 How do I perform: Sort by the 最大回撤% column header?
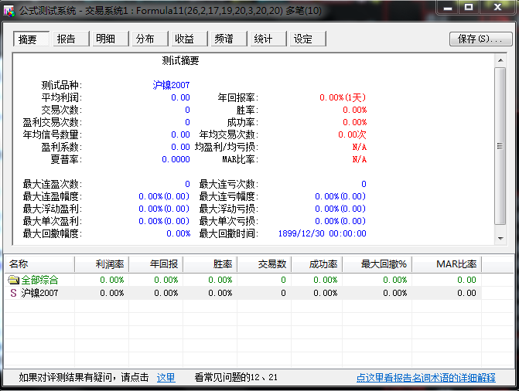click(377, 264)
